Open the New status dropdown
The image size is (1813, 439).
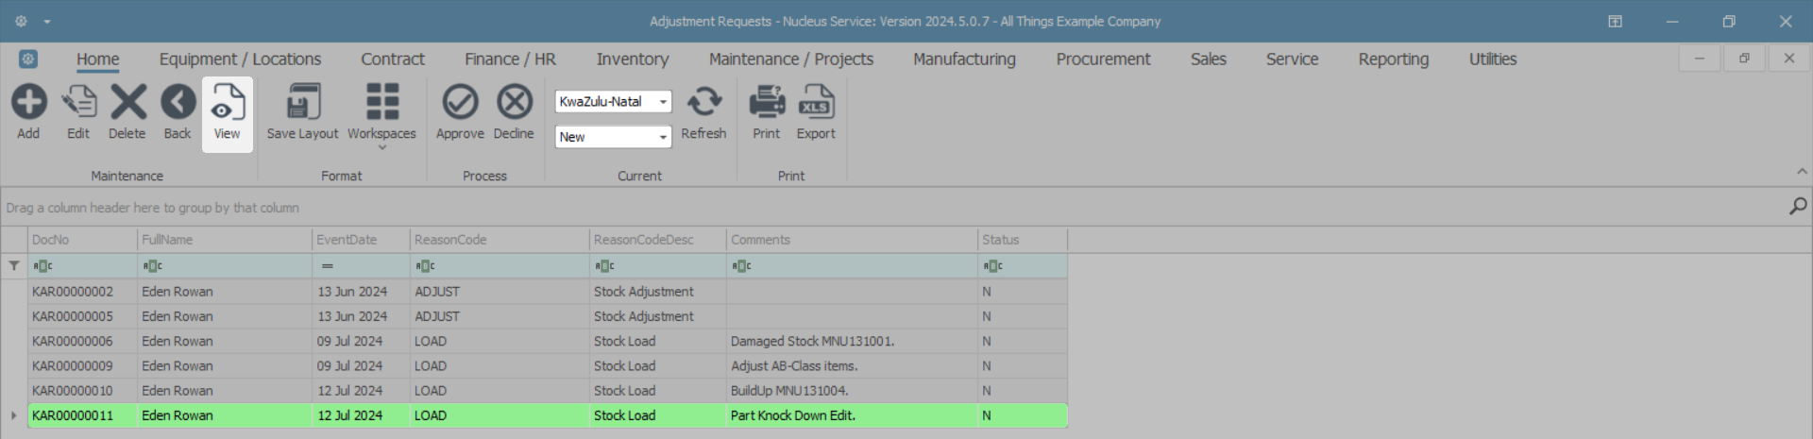point(663,137)
